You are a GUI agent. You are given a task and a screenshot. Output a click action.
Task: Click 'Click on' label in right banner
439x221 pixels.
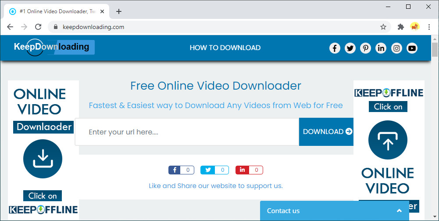388,107
